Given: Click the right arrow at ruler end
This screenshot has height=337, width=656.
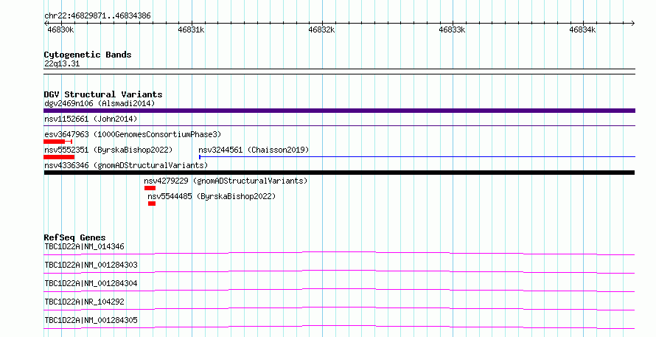Looking at the screenshot, I should [633, 24].
